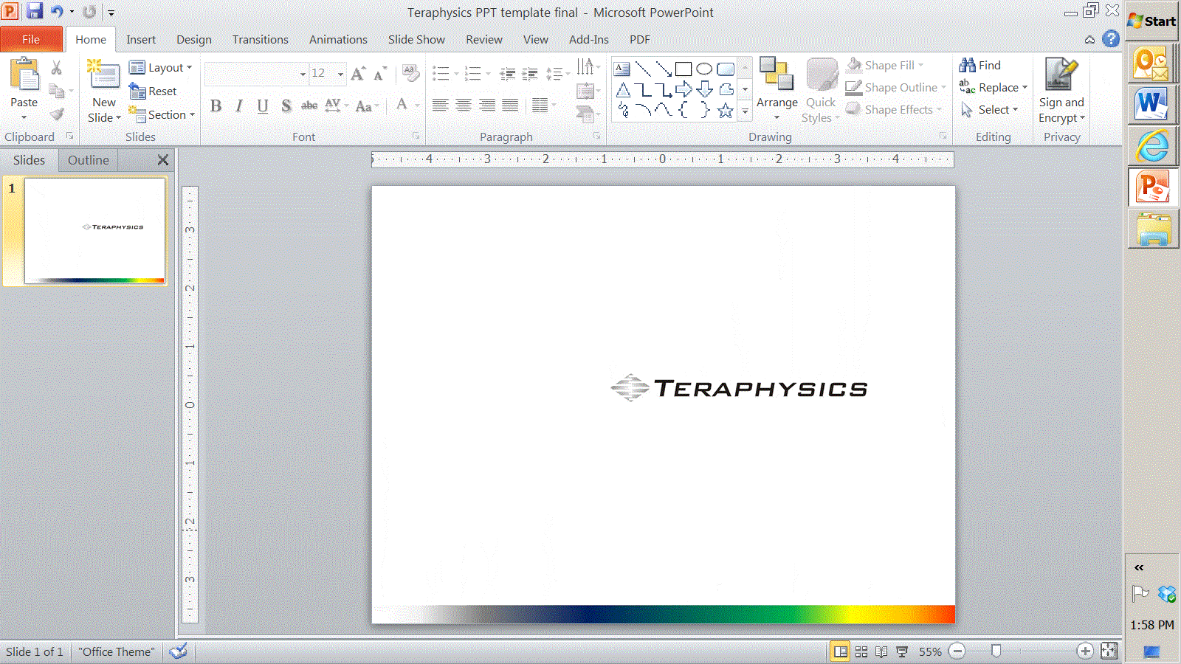Toggle Italic text formatting
The image size is (1181, 664).
239,106
